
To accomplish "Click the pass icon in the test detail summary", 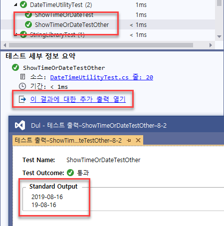I will pyautogui.click(x=15, y=67).
